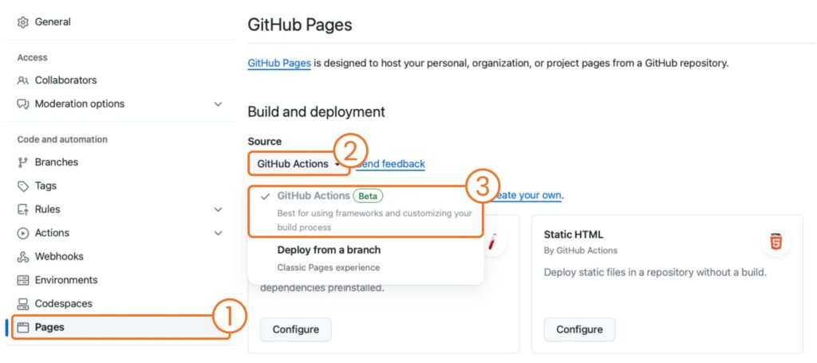
Task: Click the Branches git-branch icon
Action: (x=23, y=162)
